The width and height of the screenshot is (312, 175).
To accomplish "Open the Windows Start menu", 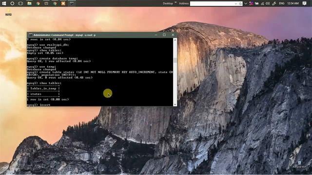I will tap(4, 3).
